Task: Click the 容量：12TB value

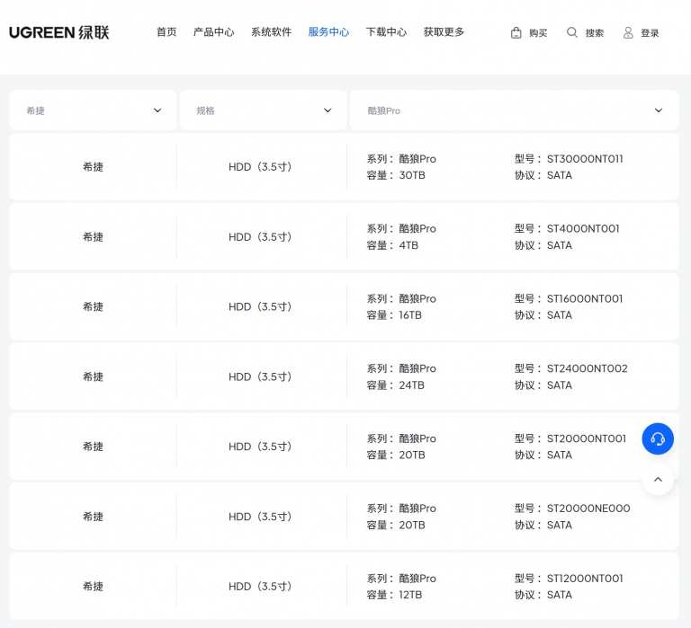Action: (x=394, y=595)
